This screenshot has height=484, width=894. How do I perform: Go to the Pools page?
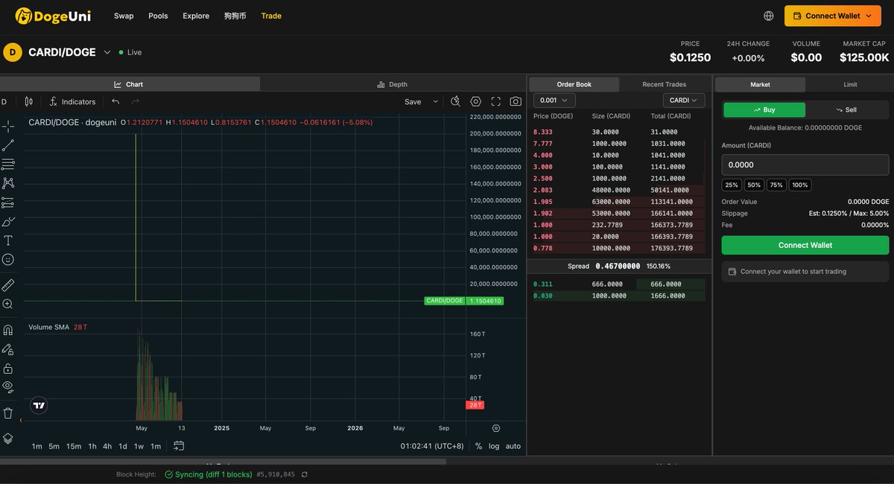[158, 16]
